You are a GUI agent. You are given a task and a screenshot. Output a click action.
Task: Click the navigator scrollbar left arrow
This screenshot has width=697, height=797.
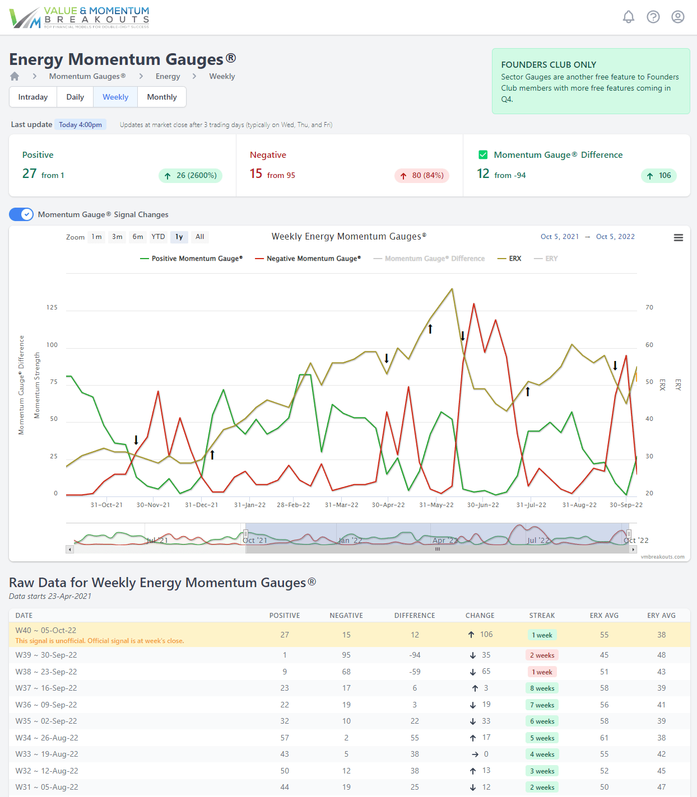[x=70, y=550]
